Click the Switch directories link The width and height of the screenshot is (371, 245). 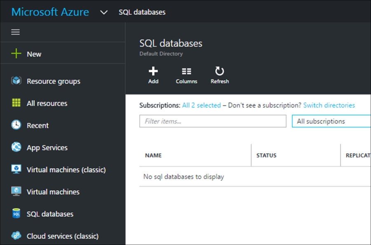coord(329,105)
